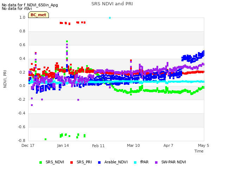Click the cyan fPAR legend swatch

click(135, 162)
